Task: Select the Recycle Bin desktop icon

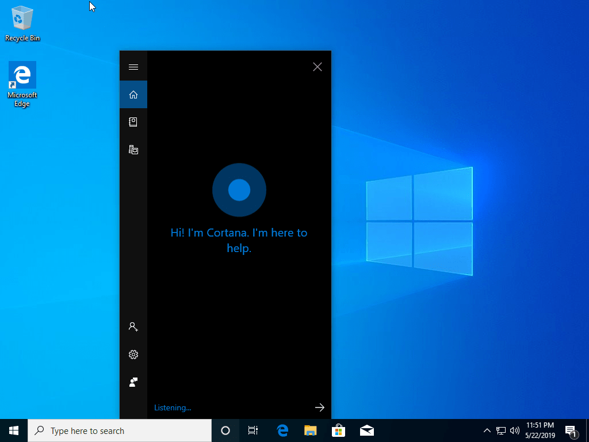Action: 22,23
